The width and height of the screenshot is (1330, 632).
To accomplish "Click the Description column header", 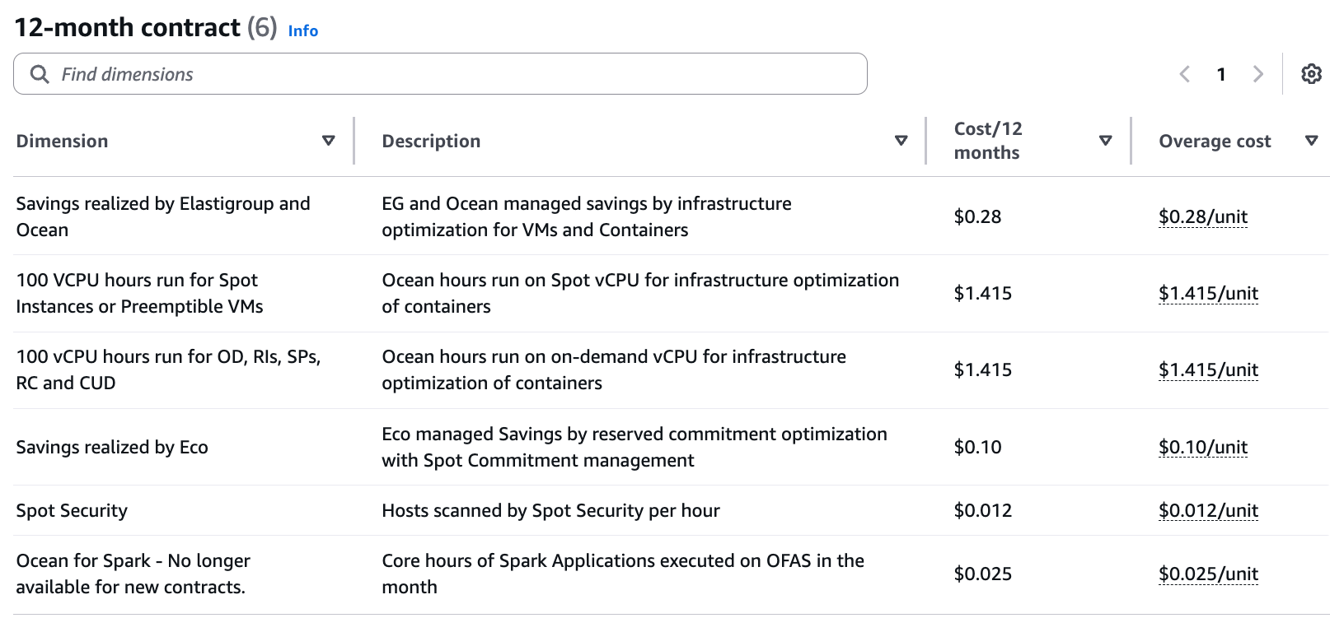I will tap(431, 141).
